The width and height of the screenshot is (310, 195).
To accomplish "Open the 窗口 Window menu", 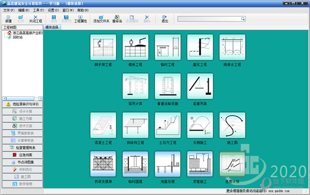I will 68,10.
